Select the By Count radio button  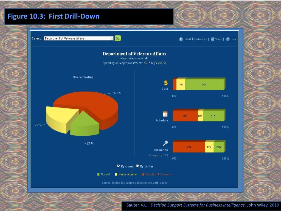118,166
